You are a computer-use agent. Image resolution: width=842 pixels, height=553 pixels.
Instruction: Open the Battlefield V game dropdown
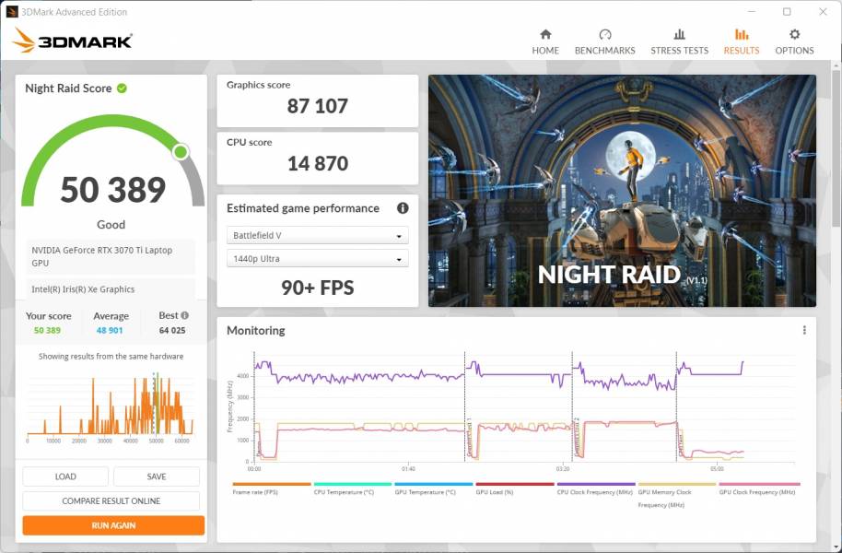317,235
